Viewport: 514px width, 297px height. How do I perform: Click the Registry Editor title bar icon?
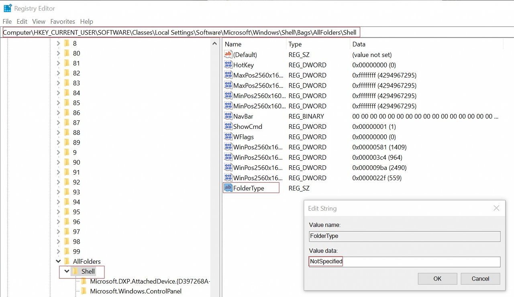coord(7,8)
